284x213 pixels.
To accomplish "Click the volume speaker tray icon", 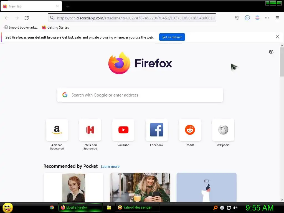I will [235, 208].
